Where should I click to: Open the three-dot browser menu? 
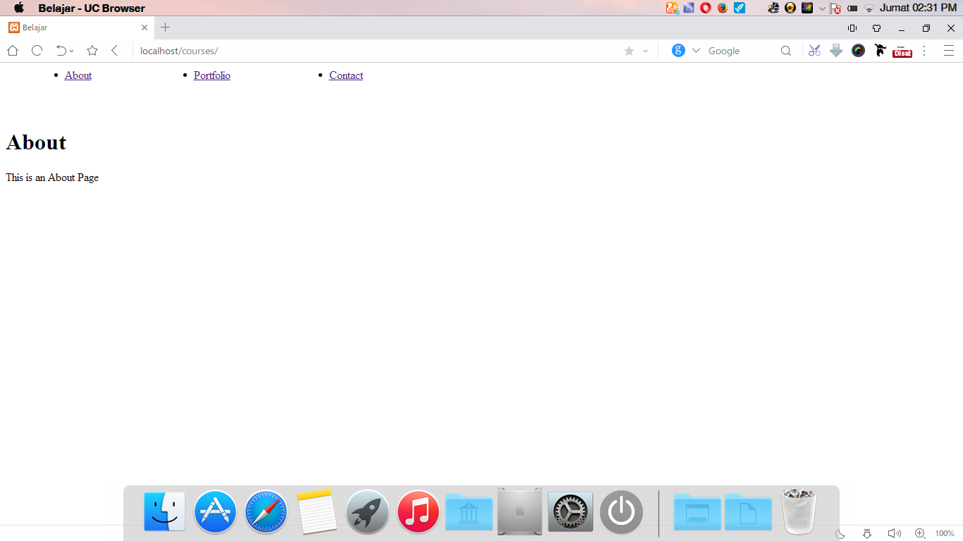tap(924, 50)
